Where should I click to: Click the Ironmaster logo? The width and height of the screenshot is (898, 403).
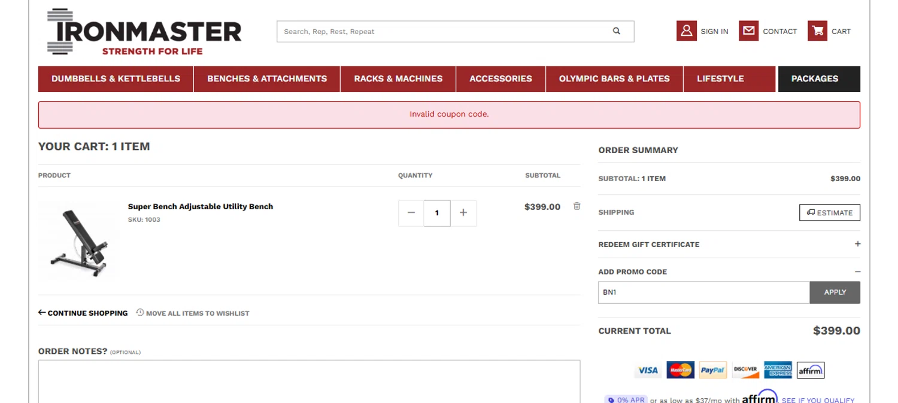pyautogui.click(x=144, y=32)
